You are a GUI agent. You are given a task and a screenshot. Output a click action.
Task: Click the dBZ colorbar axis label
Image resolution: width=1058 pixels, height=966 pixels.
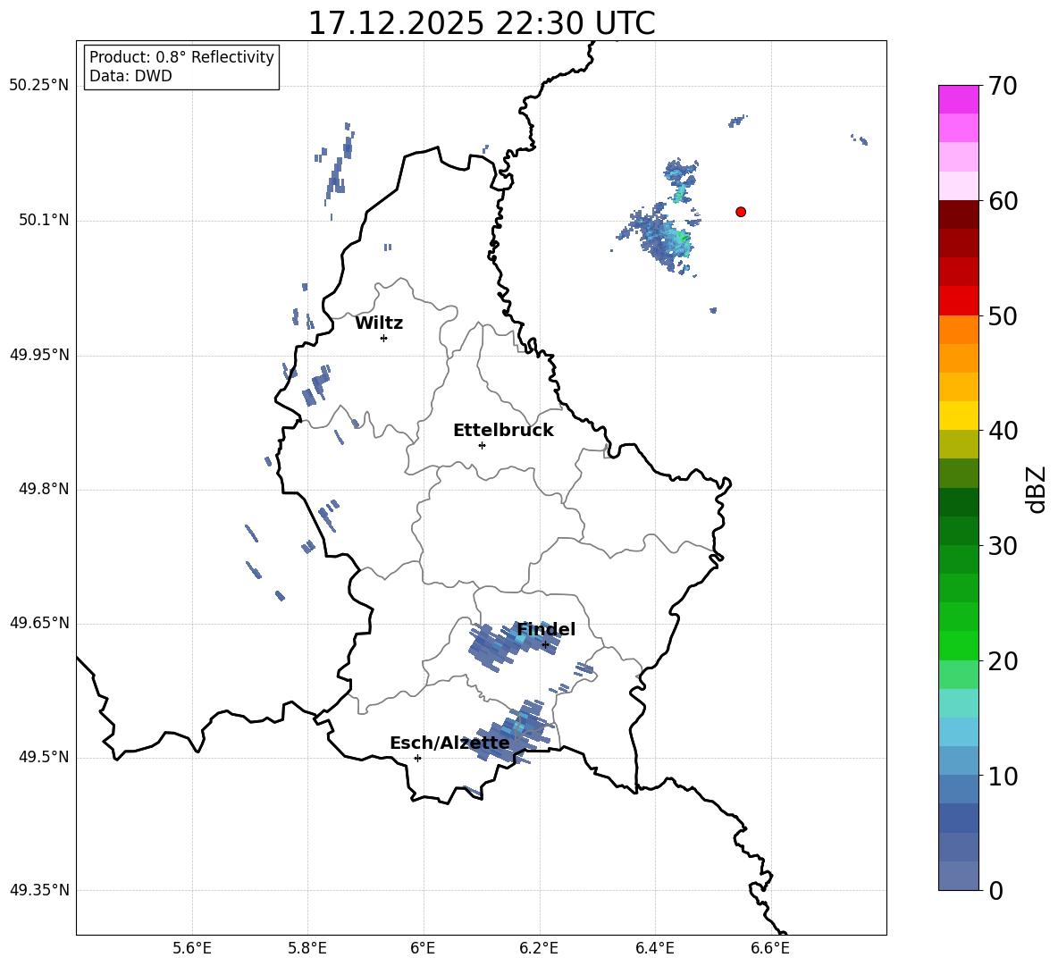pos(1037,489)
